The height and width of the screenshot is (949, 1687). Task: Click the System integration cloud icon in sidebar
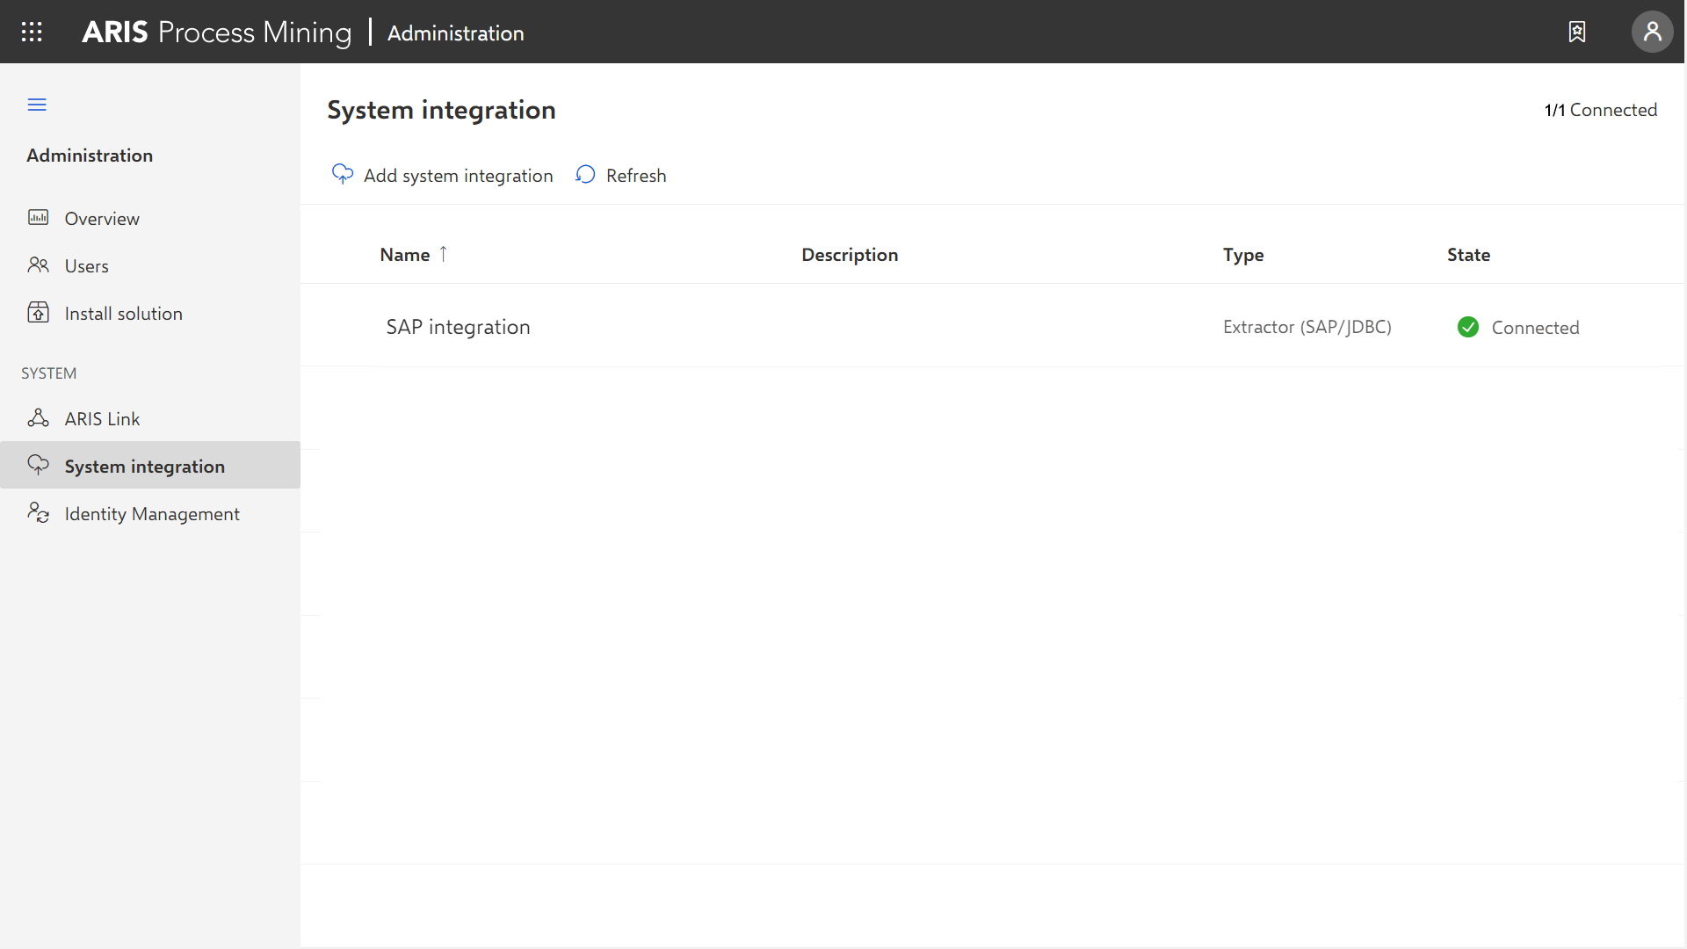(38, 465)
